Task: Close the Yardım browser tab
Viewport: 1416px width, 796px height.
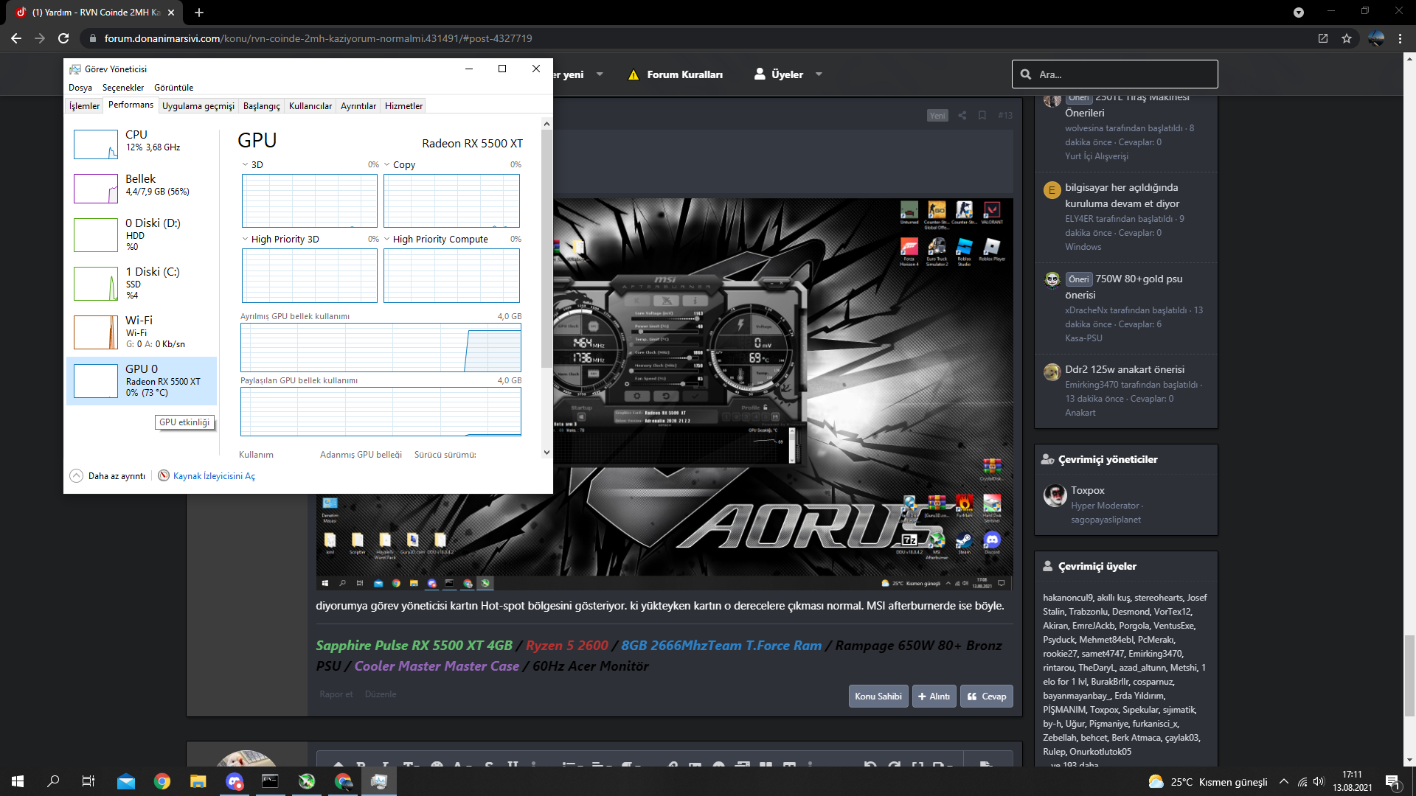Action: pos(171,12)
